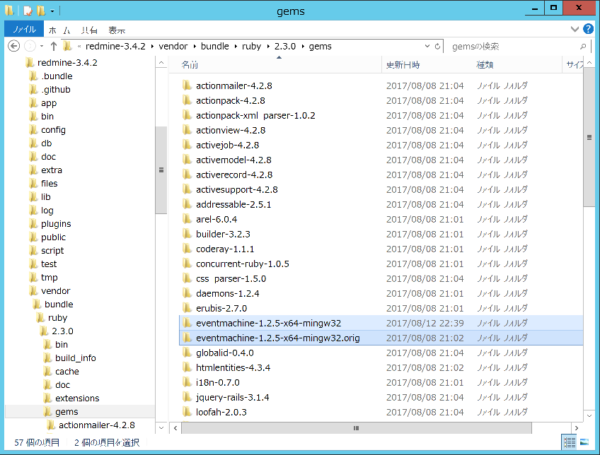Select the concurrent-ruby-1.0.5 folder icon

(187, 264)
